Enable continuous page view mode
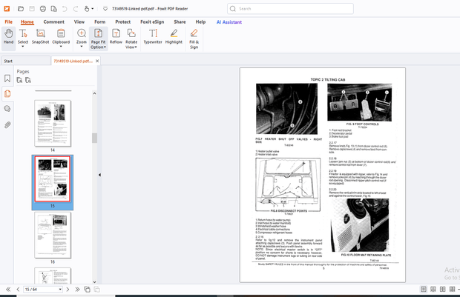 point(433,289)
